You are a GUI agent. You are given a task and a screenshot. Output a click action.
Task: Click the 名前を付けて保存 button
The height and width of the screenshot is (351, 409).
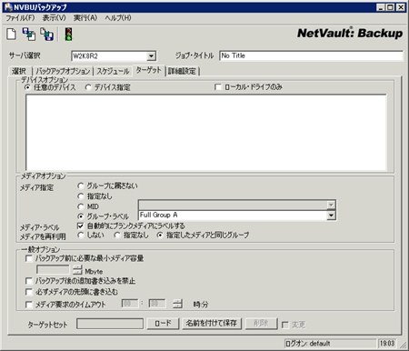(x=212, y=324)
